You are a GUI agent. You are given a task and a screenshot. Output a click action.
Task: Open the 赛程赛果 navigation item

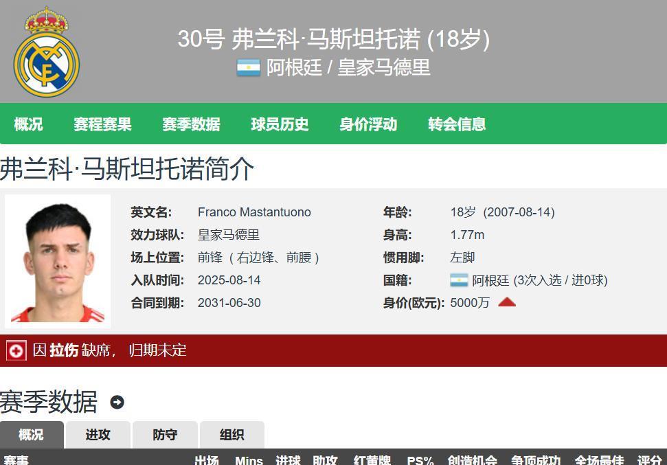(x=102, y=124)
